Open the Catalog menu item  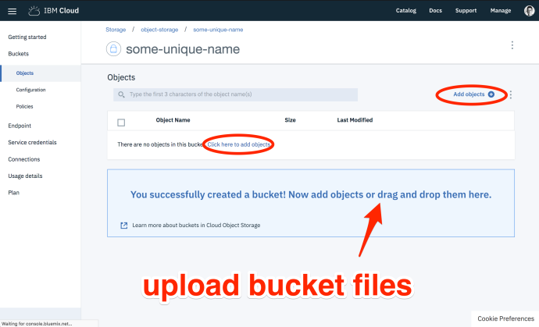[x=406, y=11]
